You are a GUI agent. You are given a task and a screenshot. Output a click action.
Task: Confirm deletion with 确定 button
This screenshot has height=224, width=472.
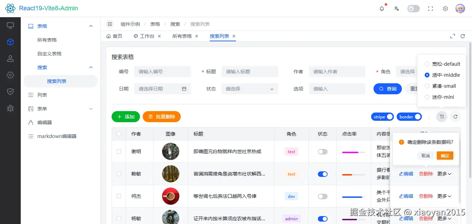click(445, 156)
